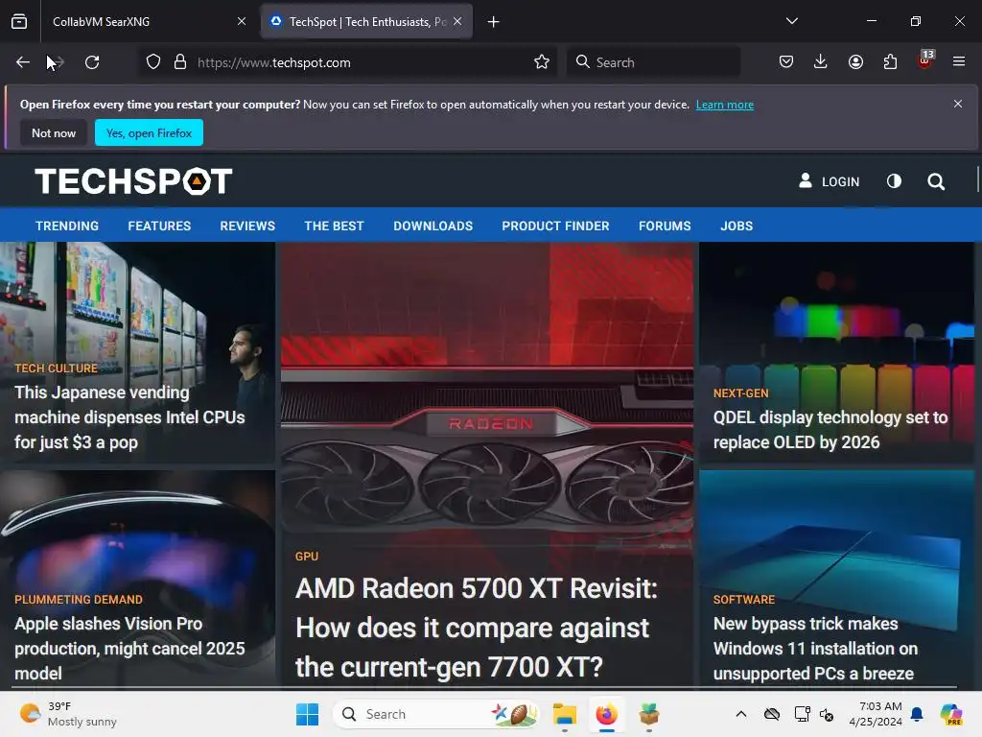Go to REVIEWS in the nav bar
Screen dimensions: 982x737
coord(247,226)
